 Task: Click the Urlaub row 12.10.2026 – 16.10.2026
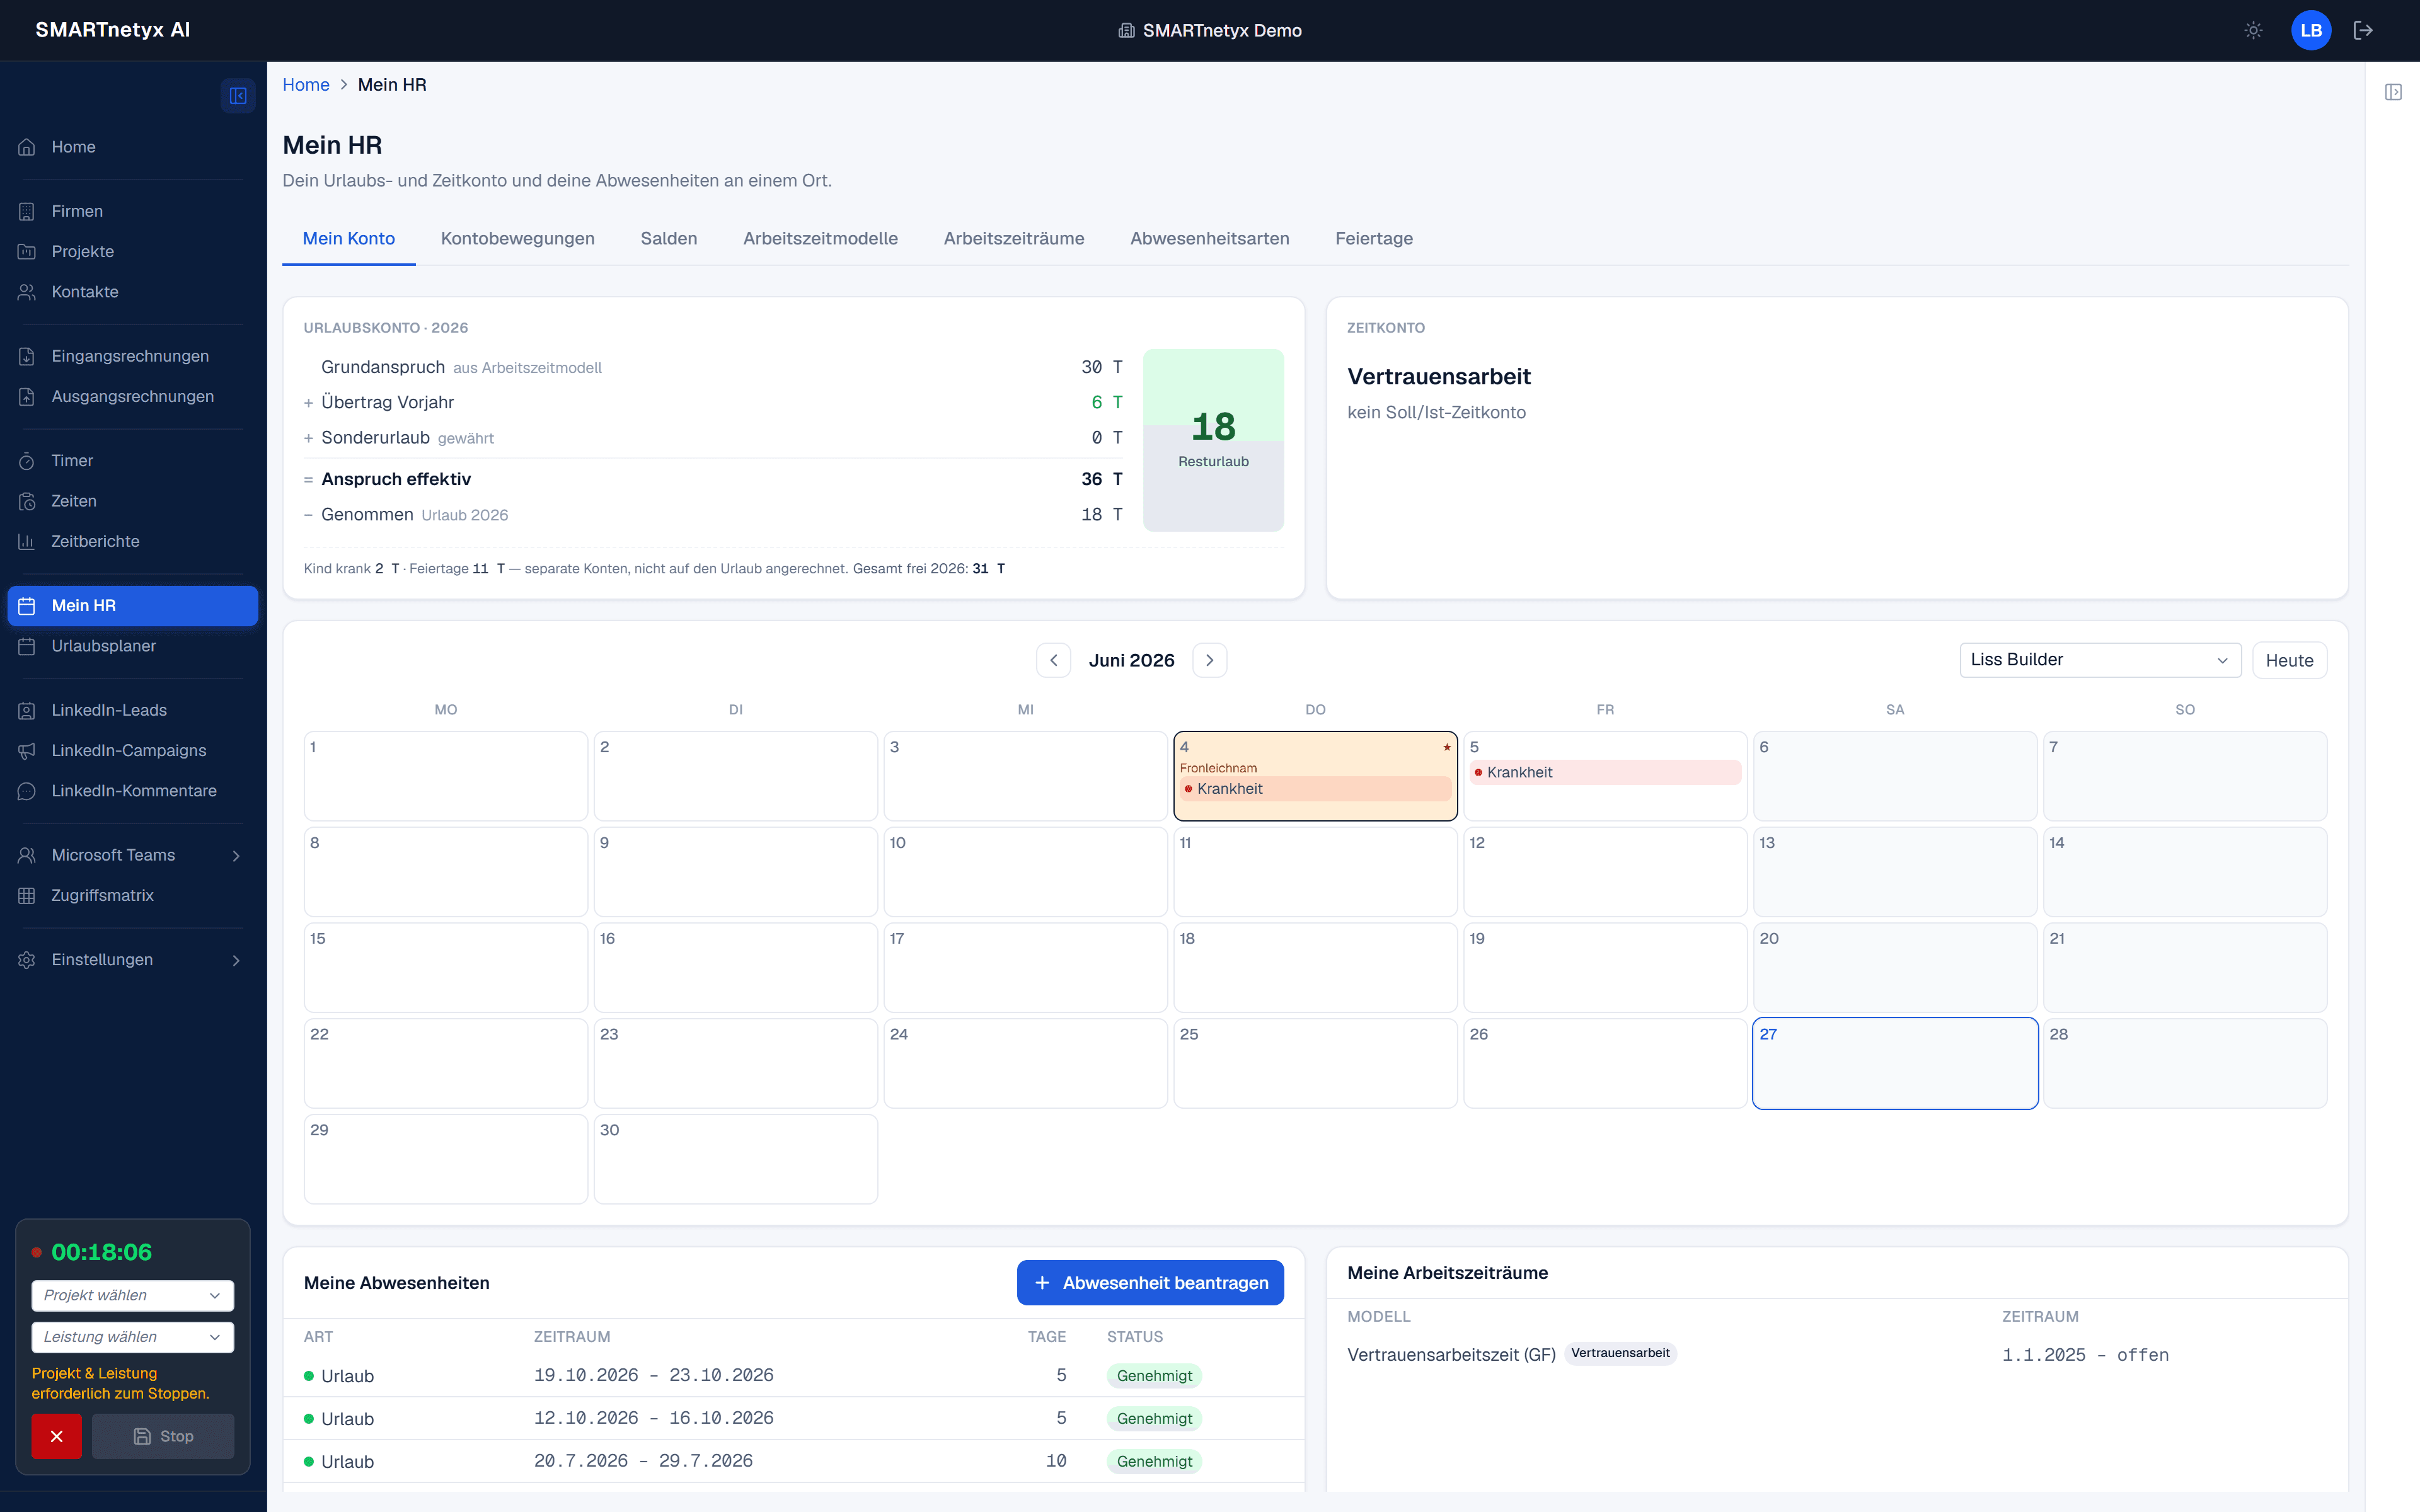tap(794, 1418)
